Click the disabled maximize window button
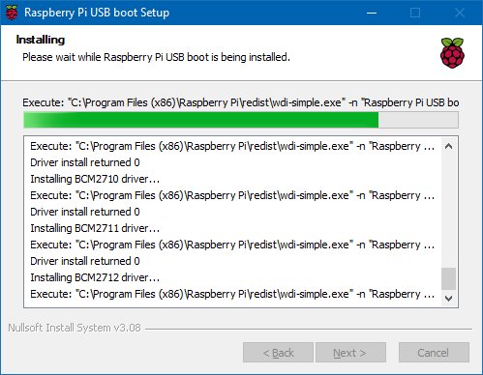483x375 pixels. click(x=415, y=13)
